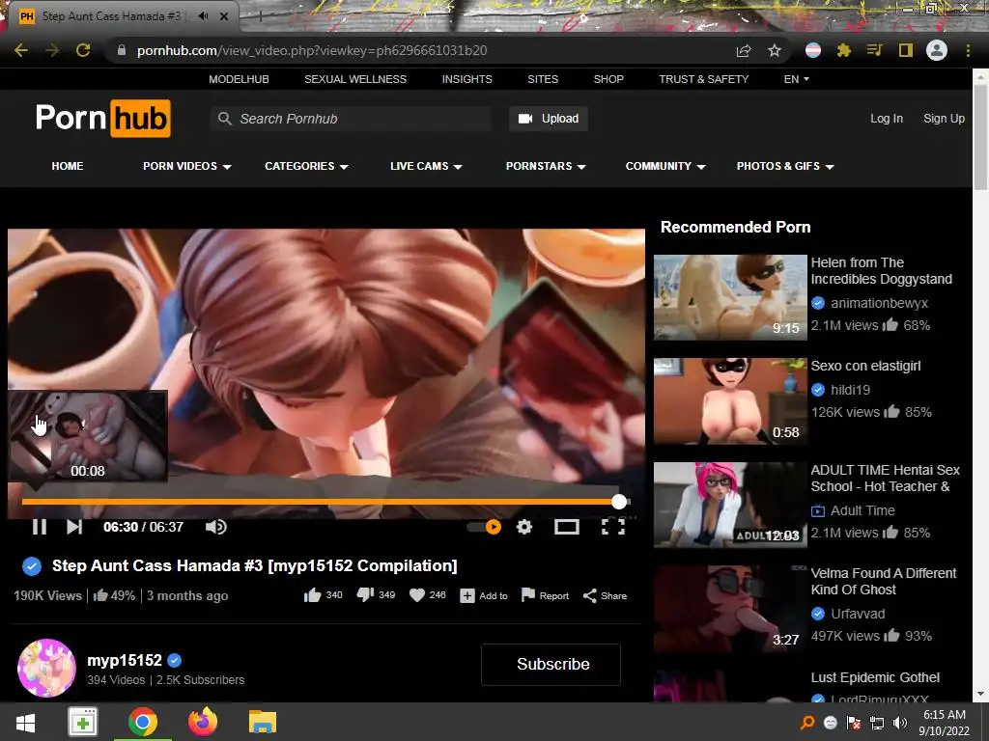Pause the video playback

pyautogui.click(x=39, y=527)
